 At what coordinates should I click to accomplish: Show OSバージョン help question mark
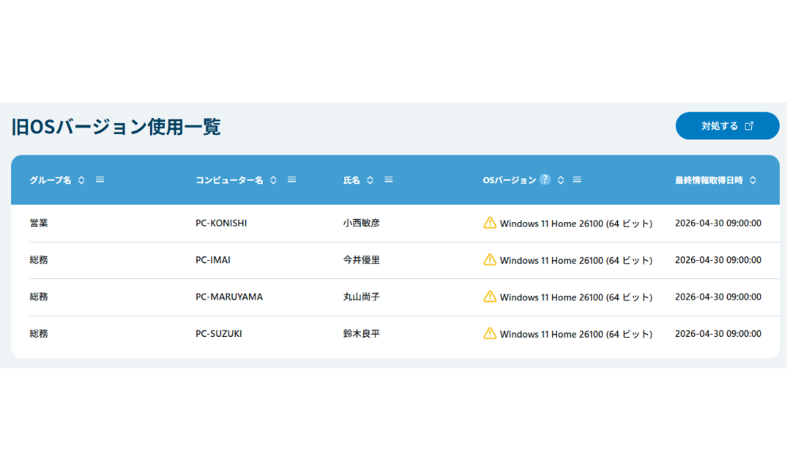click(545, 179)
